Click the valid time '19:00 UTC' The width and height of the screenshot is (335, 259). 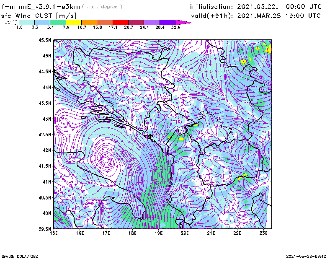pos(303,16)
